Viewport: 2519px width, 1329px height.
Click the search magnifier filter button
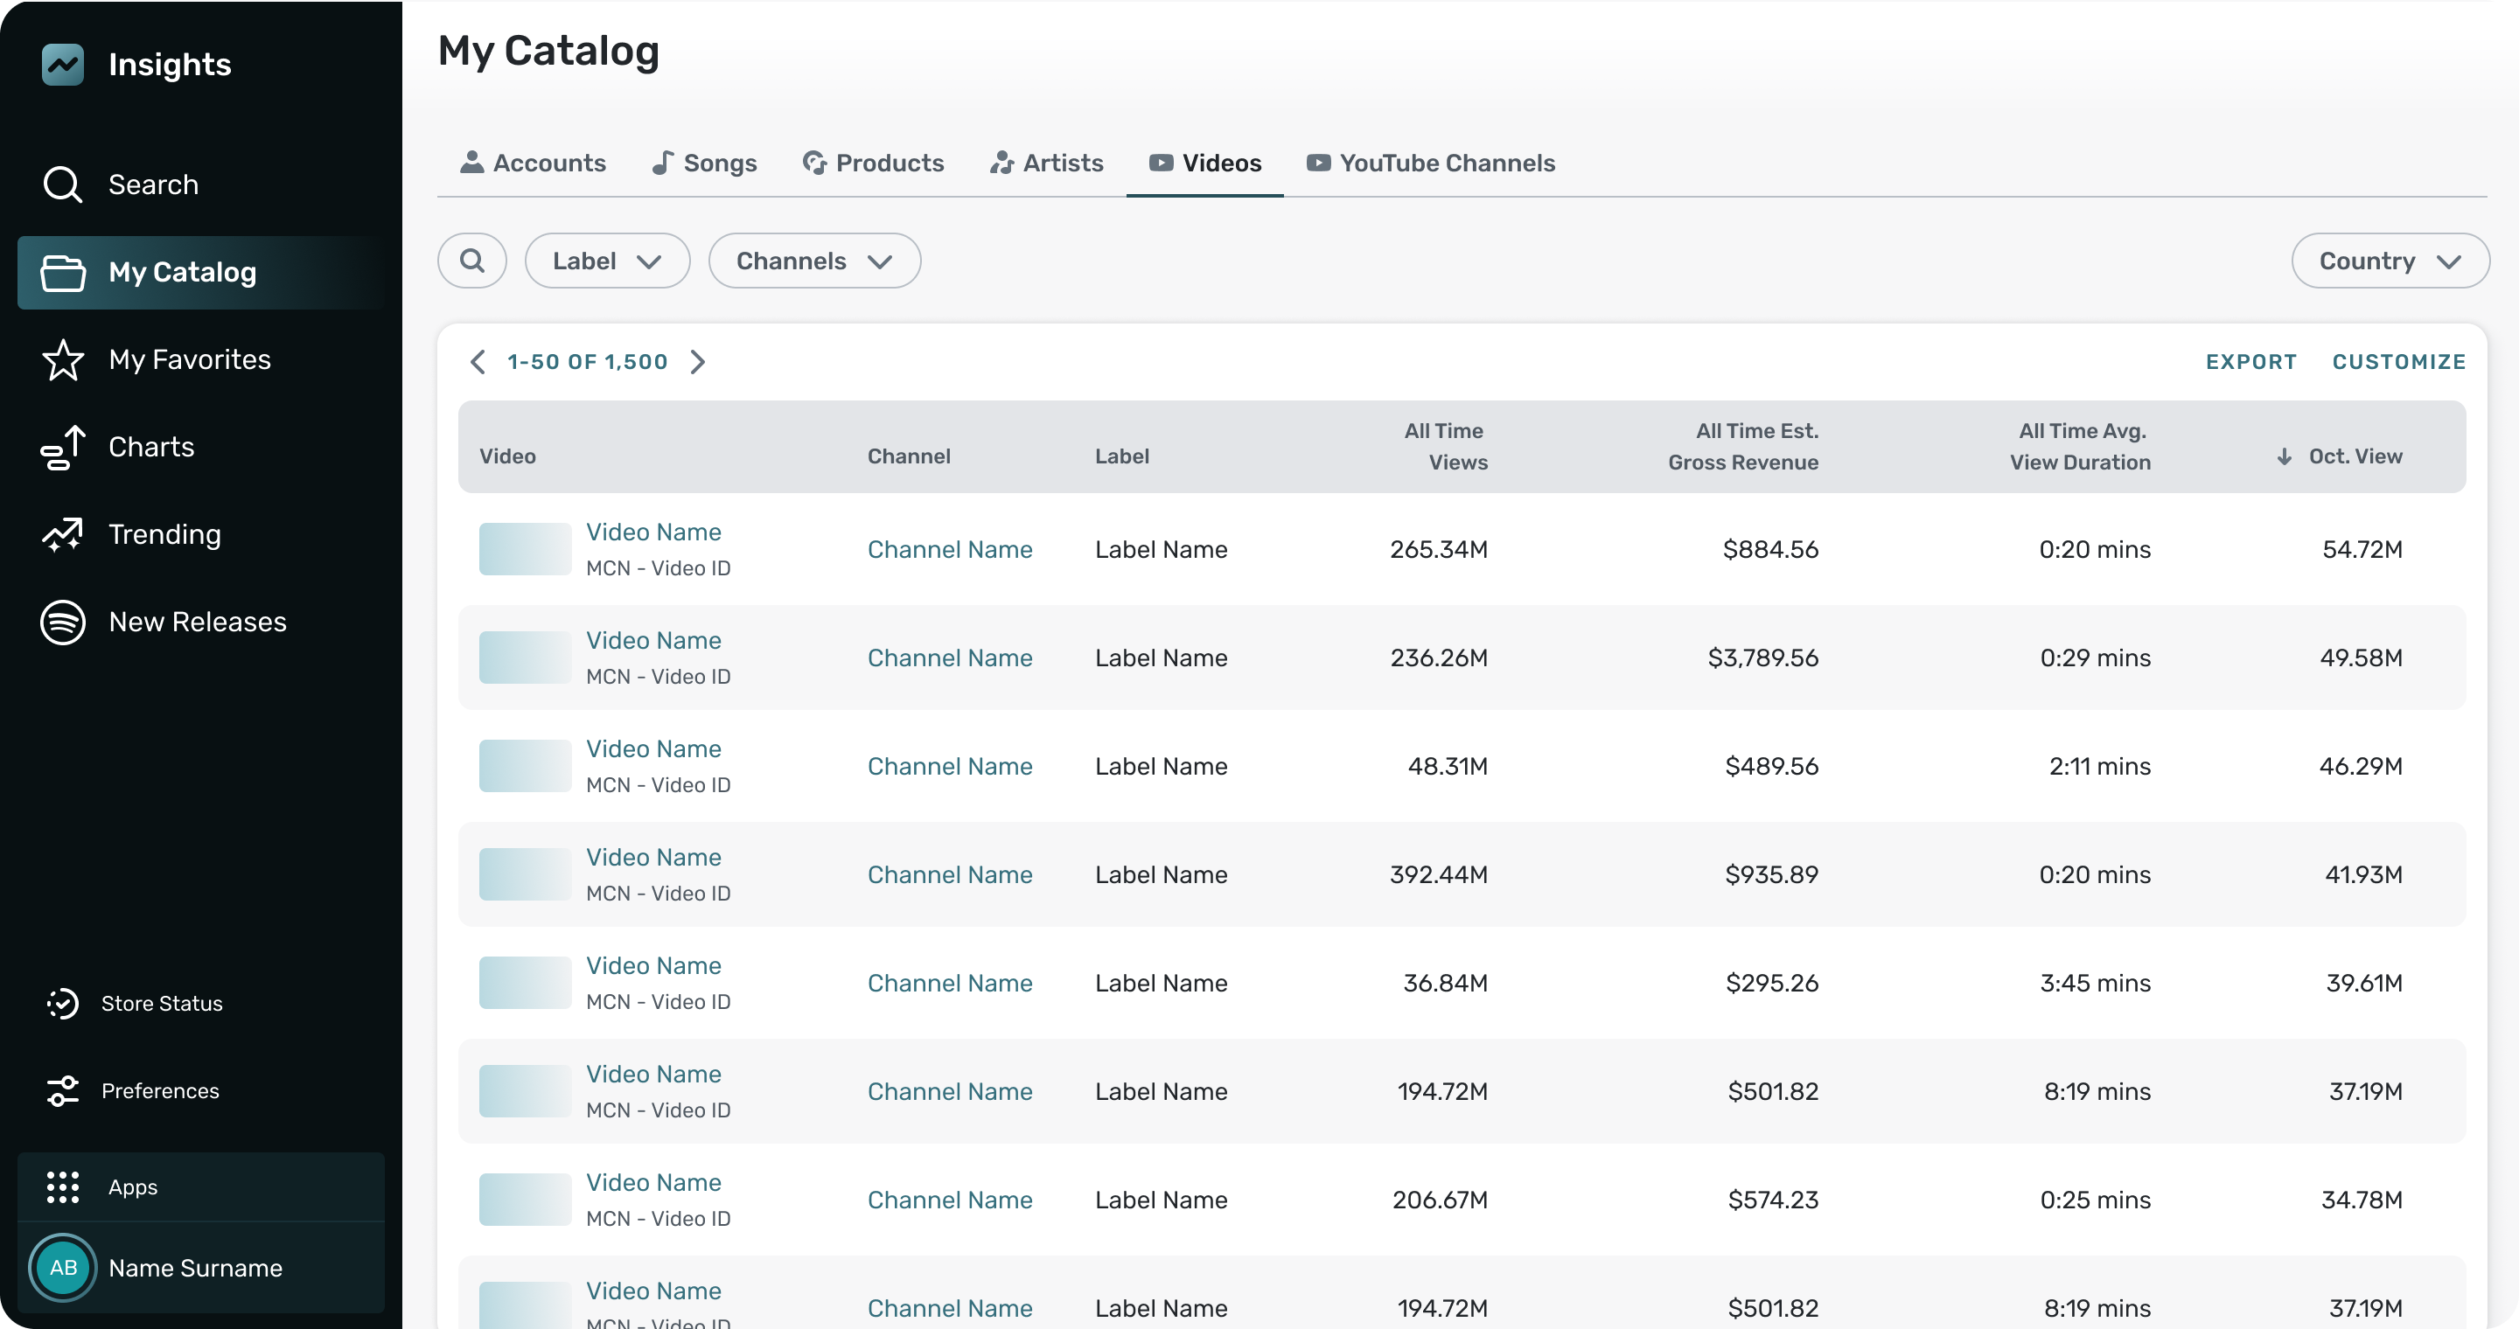pos(472,260)
